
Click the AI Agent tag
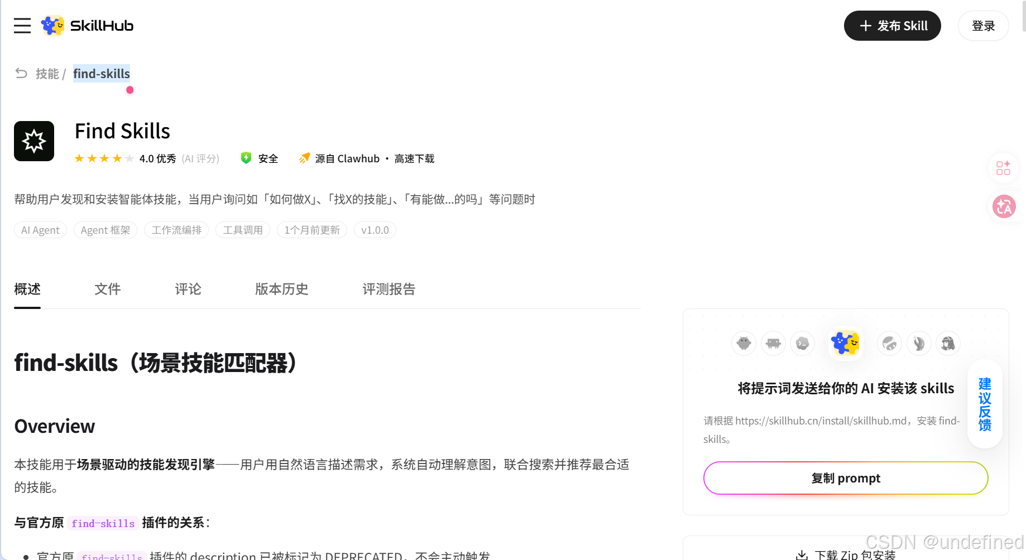tap(40, 230)
